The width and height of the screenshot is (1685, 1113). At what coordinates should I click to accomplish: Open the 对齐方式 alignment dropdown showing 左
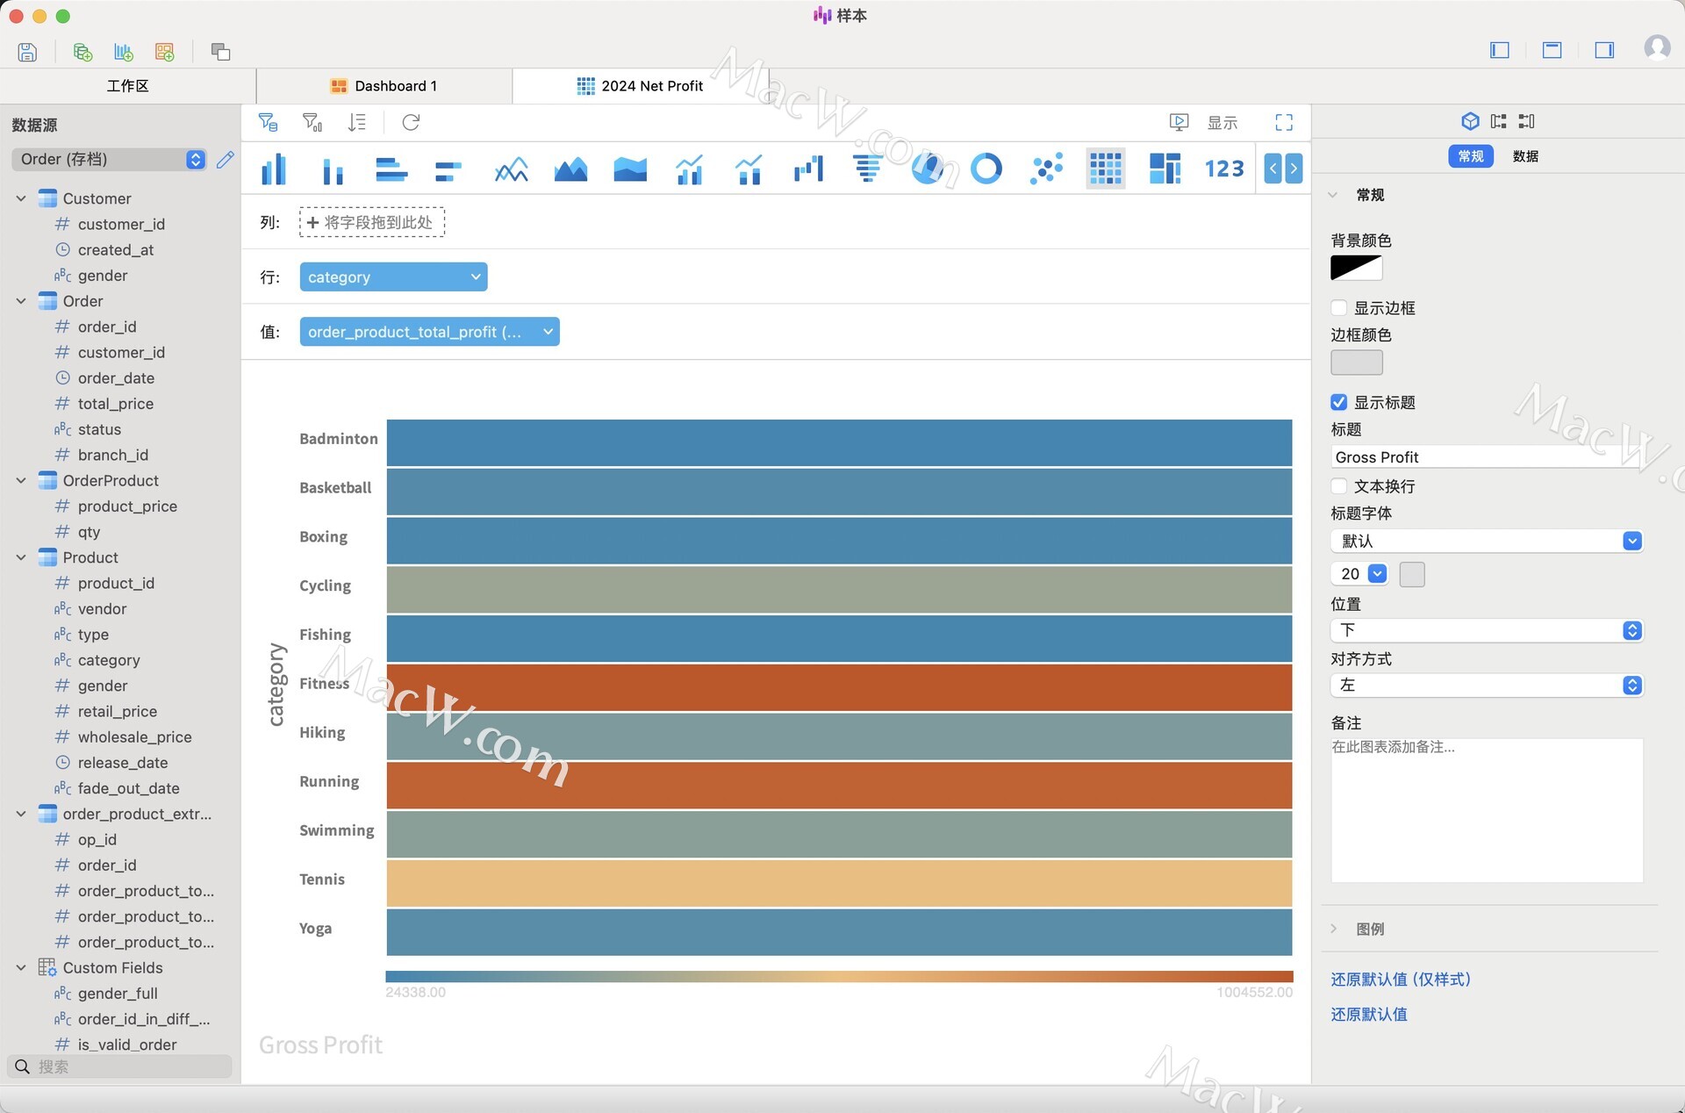pyautogui.click(x=1487, y=685)
